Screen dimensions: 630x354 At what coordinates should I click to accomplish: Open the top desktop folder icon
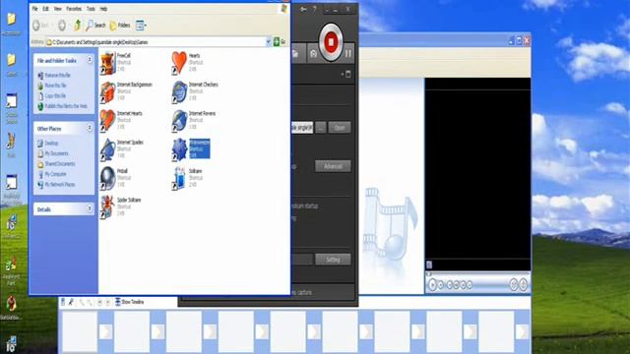tap(11, 19)
